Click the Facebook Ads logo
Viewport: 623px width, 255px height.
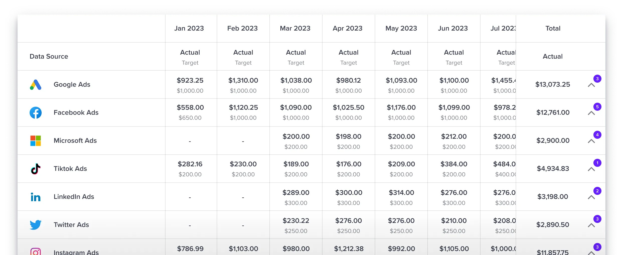coord(36,113)
